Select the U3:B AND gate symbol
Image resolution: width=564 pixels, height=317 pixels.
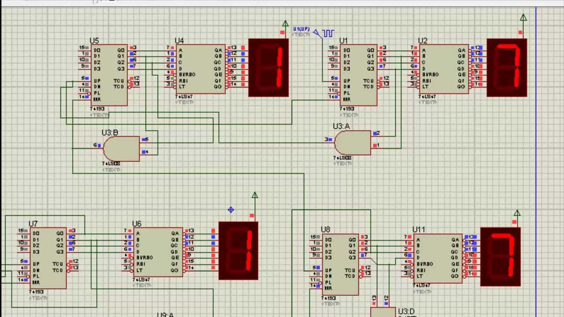pyautogui.click(x=121, y=149)
